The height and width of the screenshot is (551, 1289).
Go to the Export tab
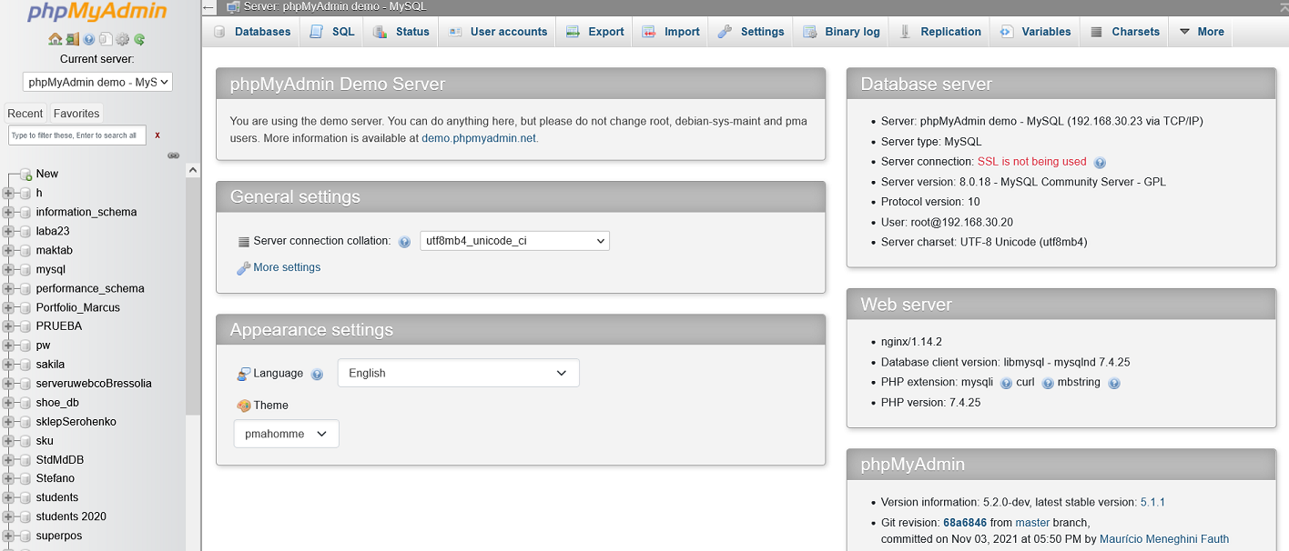coord(594,31)
